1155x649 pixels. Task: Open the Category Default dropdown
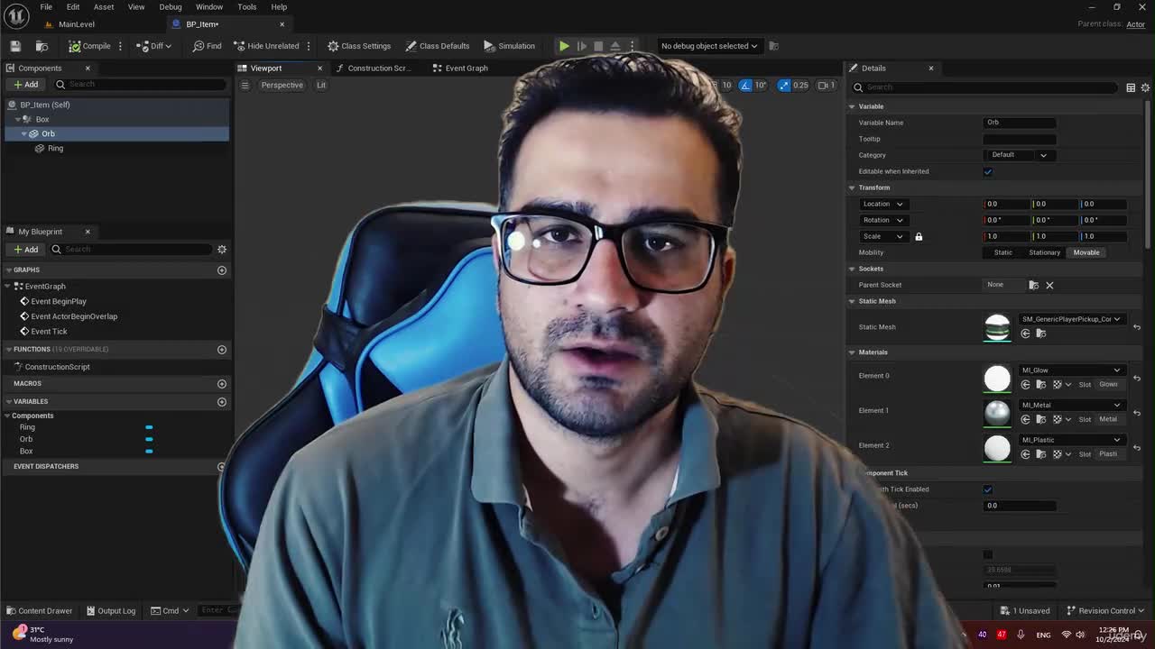point(1020,155)
